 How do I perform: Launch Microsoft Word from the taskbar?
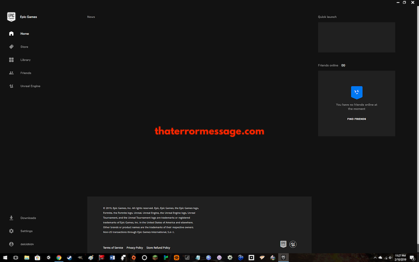(112, 258)
